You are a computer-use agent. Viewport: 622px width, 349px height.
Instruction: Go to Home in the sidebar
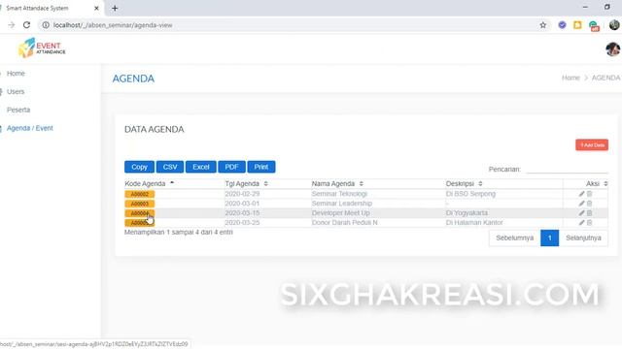pyautogui.click(x=16, y=74)
